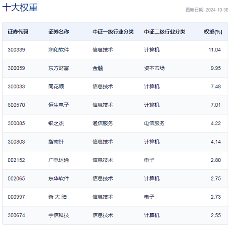The image size is (230, 227).
Task: Select the 广电运通 stock name
Action: point(59,160)
